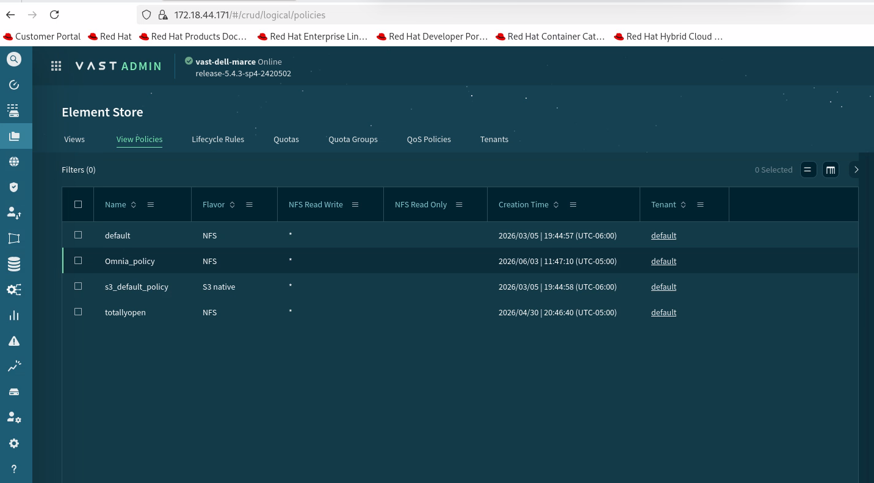Viewport: 874px width, 483px height.
Task: Check the box for the Omnia_policy row
Action: [78, 260]
